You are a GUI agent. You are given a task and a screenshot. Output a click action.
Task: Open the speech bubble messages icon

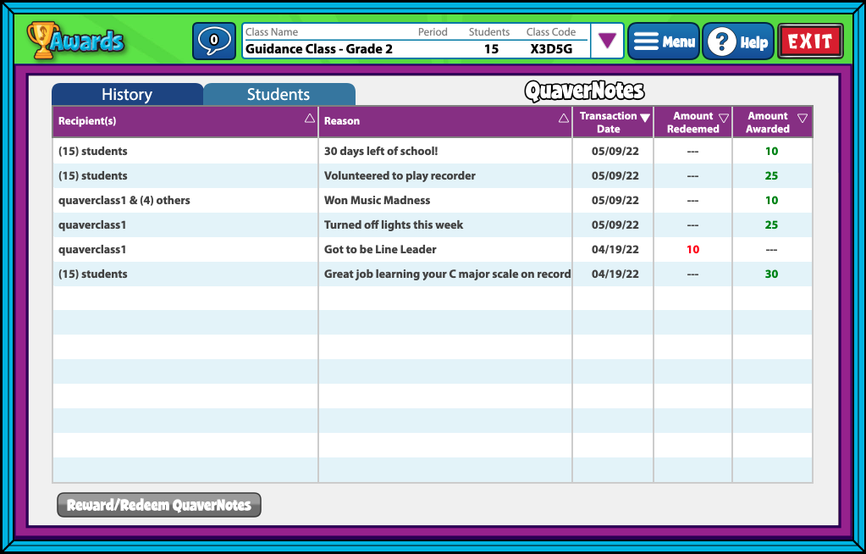click(x=214, y=41)
